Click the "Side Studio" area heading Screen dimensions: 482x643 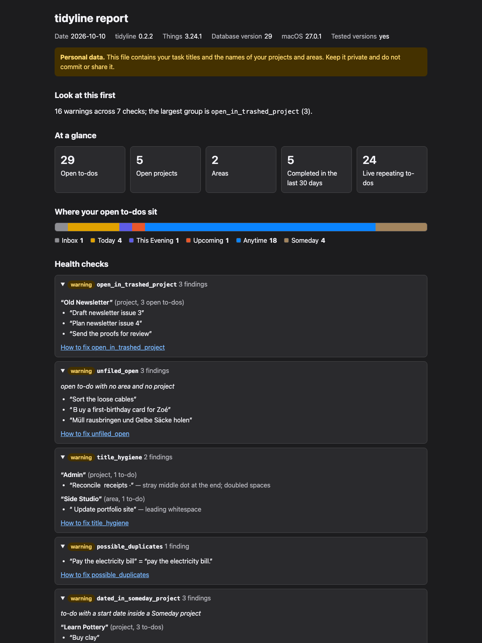point(81,499)
